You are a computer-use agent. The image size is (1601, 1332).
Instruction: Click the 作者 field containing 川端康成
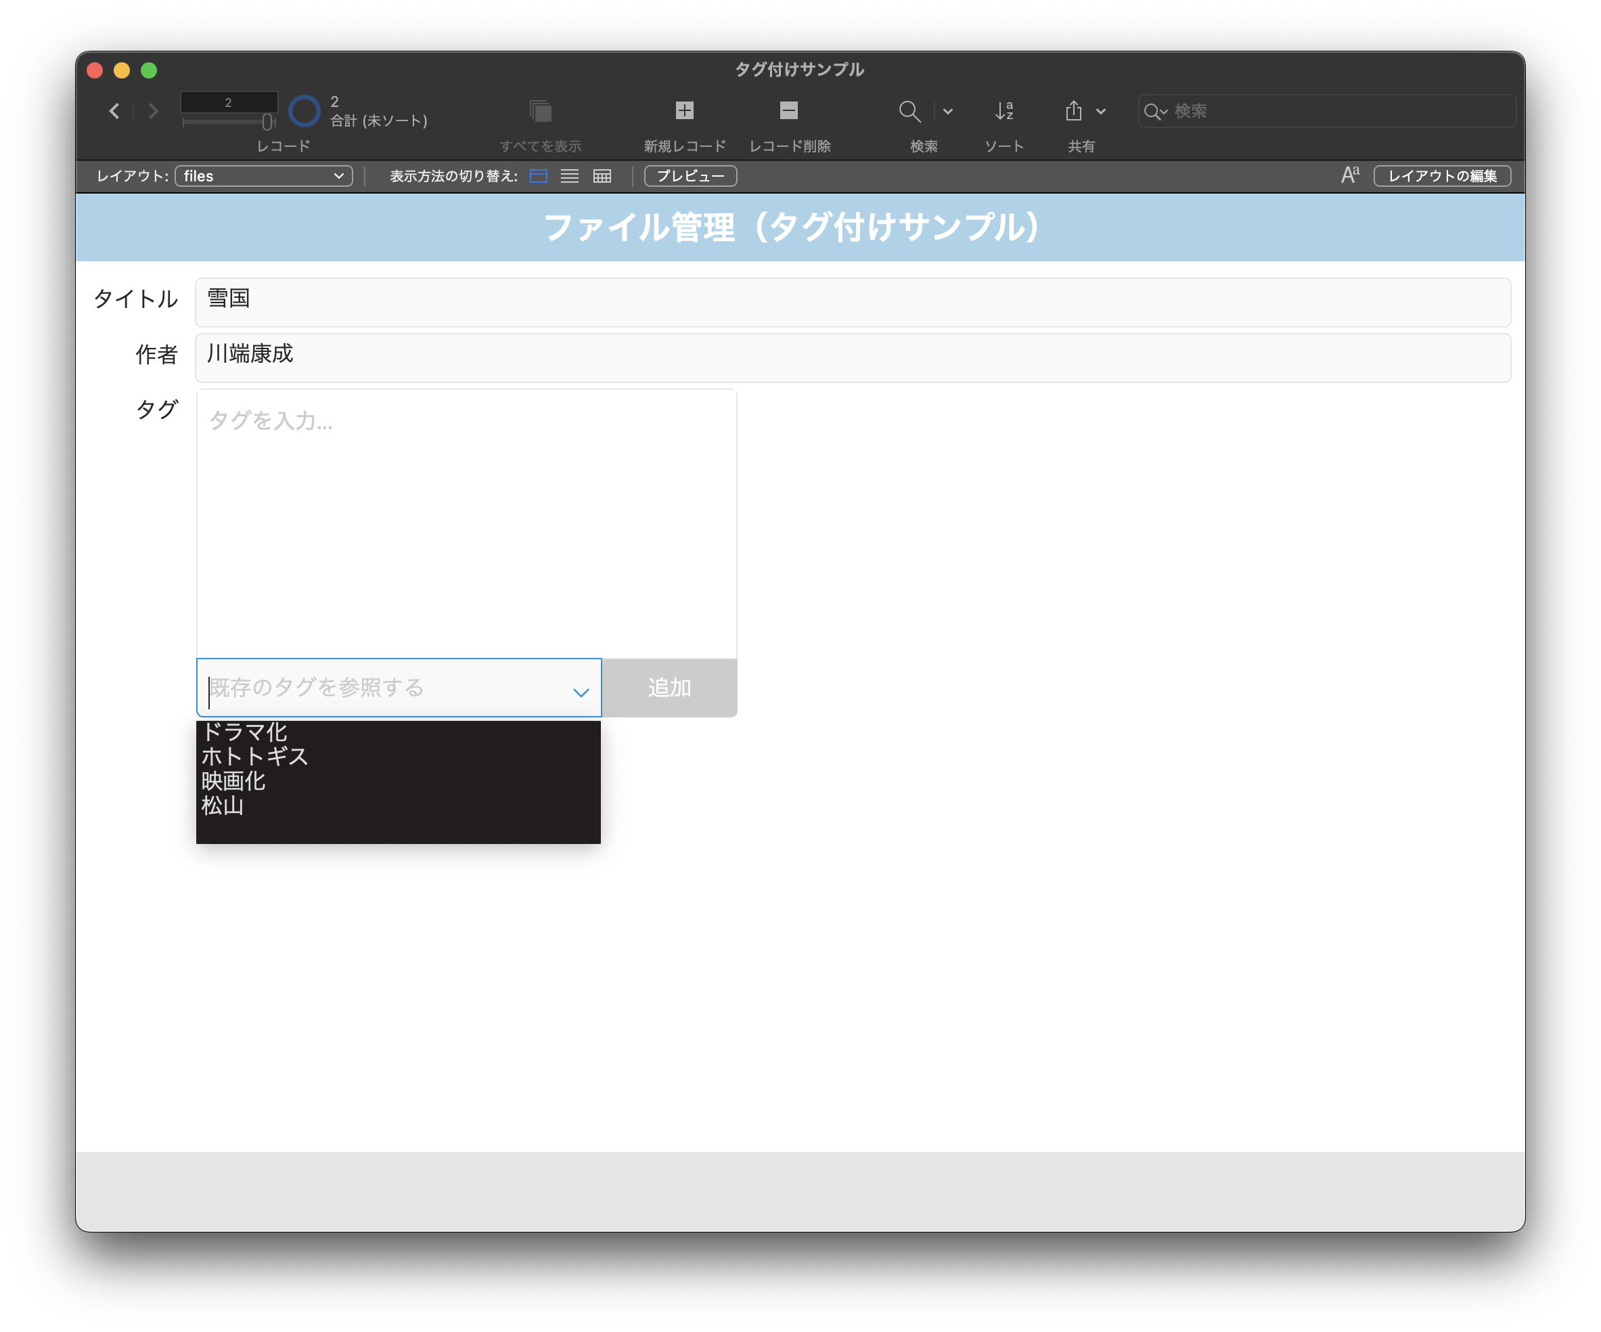[x=853, y=357]
